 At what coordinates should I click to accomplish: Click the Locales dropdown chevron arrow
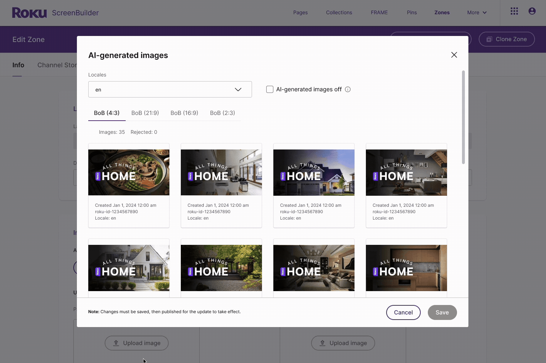click(238, 89)
